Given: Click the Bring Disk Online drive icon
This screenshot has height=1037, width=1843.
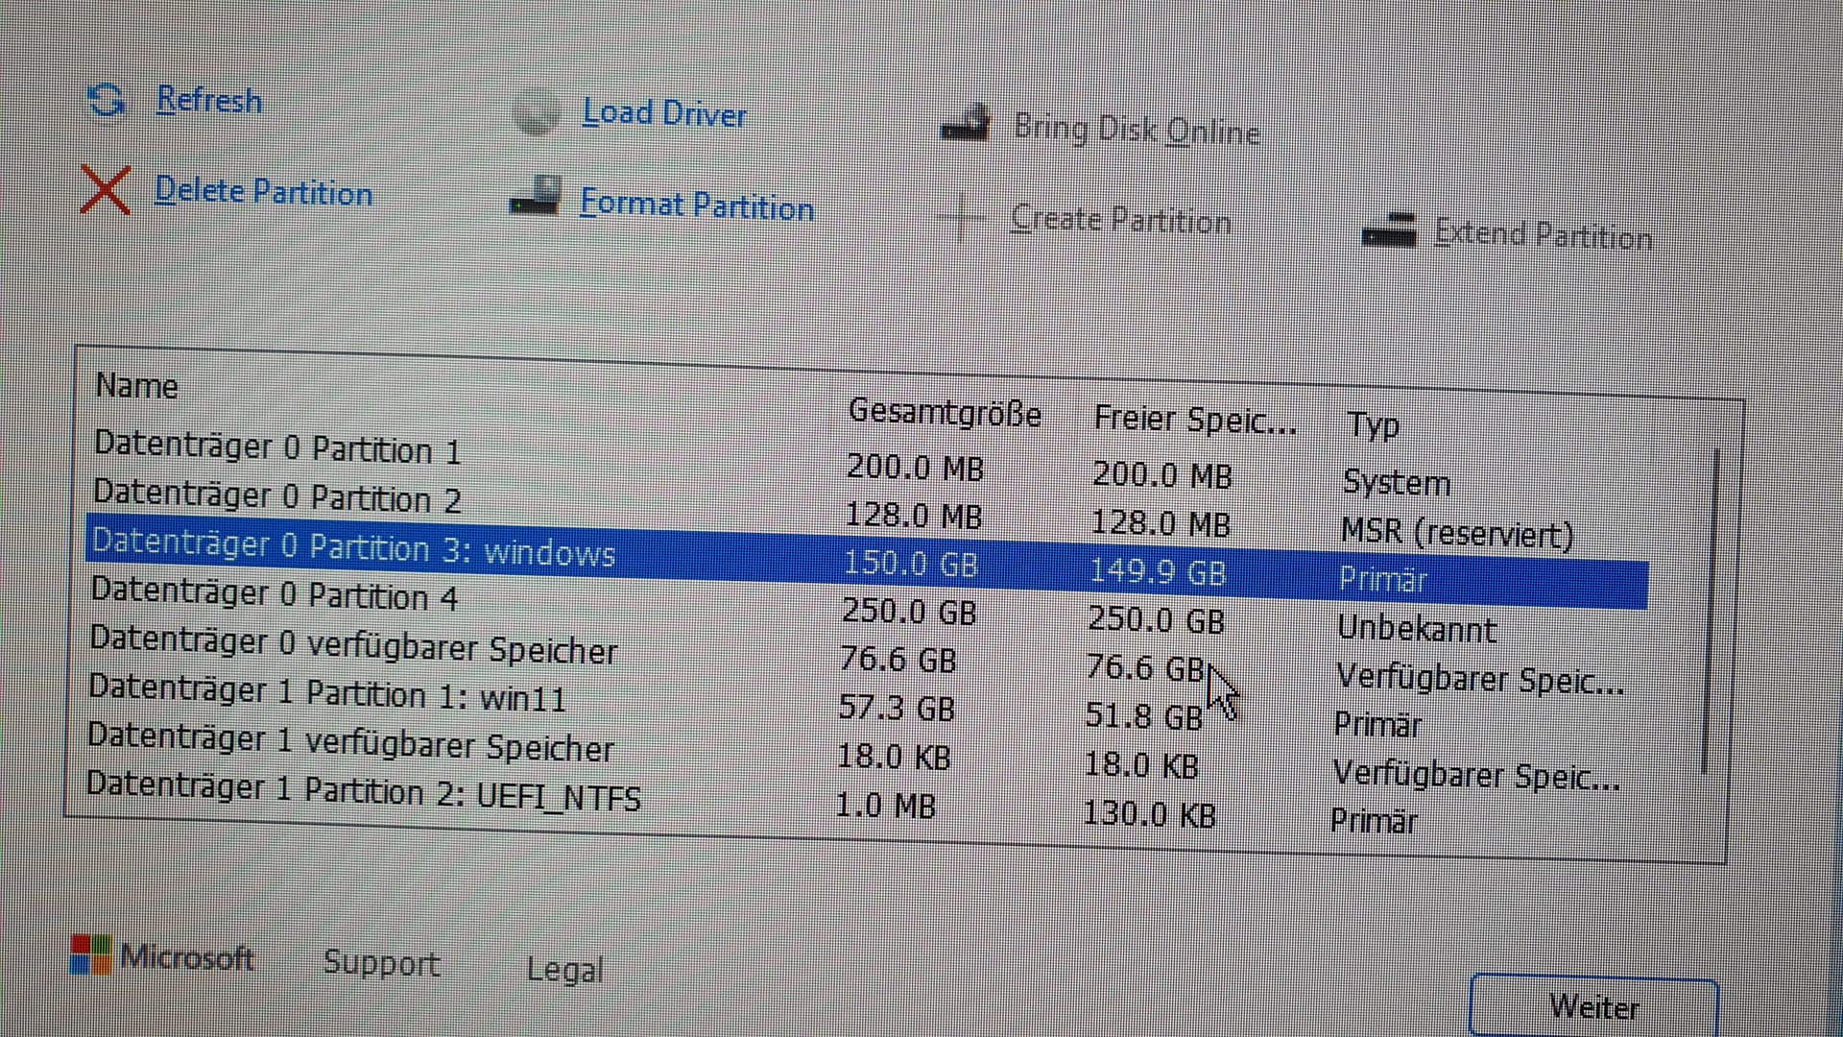Looking at the screenshot, I should click(x=965, y=123).
